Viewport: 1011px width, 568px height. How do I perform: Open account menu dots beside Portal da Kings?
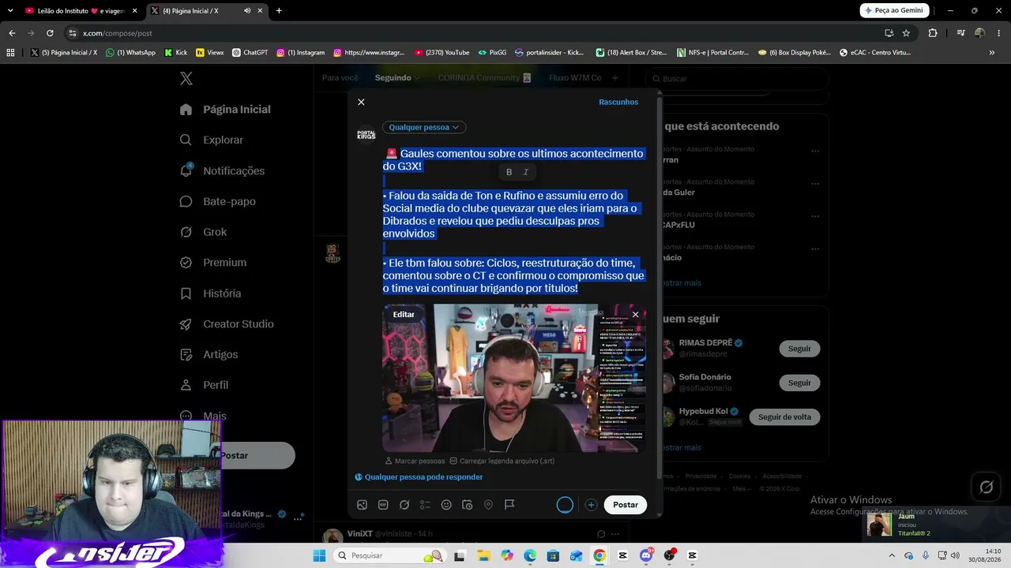[x=298, y=518]
